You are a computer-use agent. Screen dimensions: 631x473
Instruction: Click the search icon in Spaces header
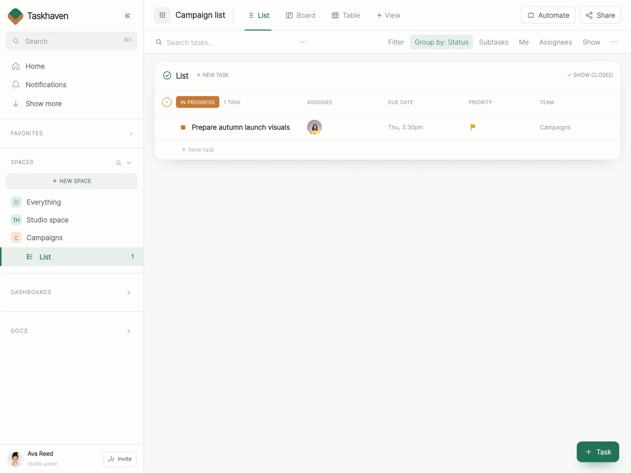[x=118, y=163]
